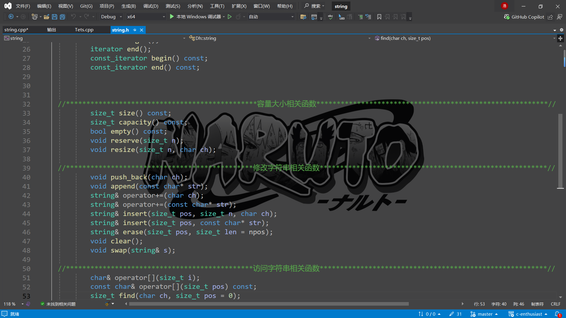The height and width of the screenshot is (318, 566).
Task: Click the browser window icon in toolbar
Action: tap(314, 17)
